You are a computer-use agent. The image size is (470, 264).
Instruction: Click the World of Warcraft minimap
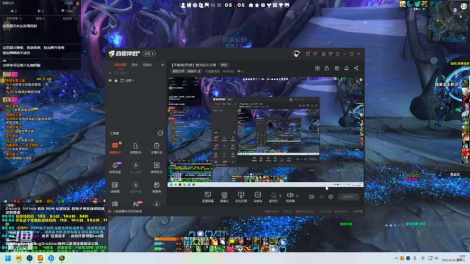pos(449,21)
